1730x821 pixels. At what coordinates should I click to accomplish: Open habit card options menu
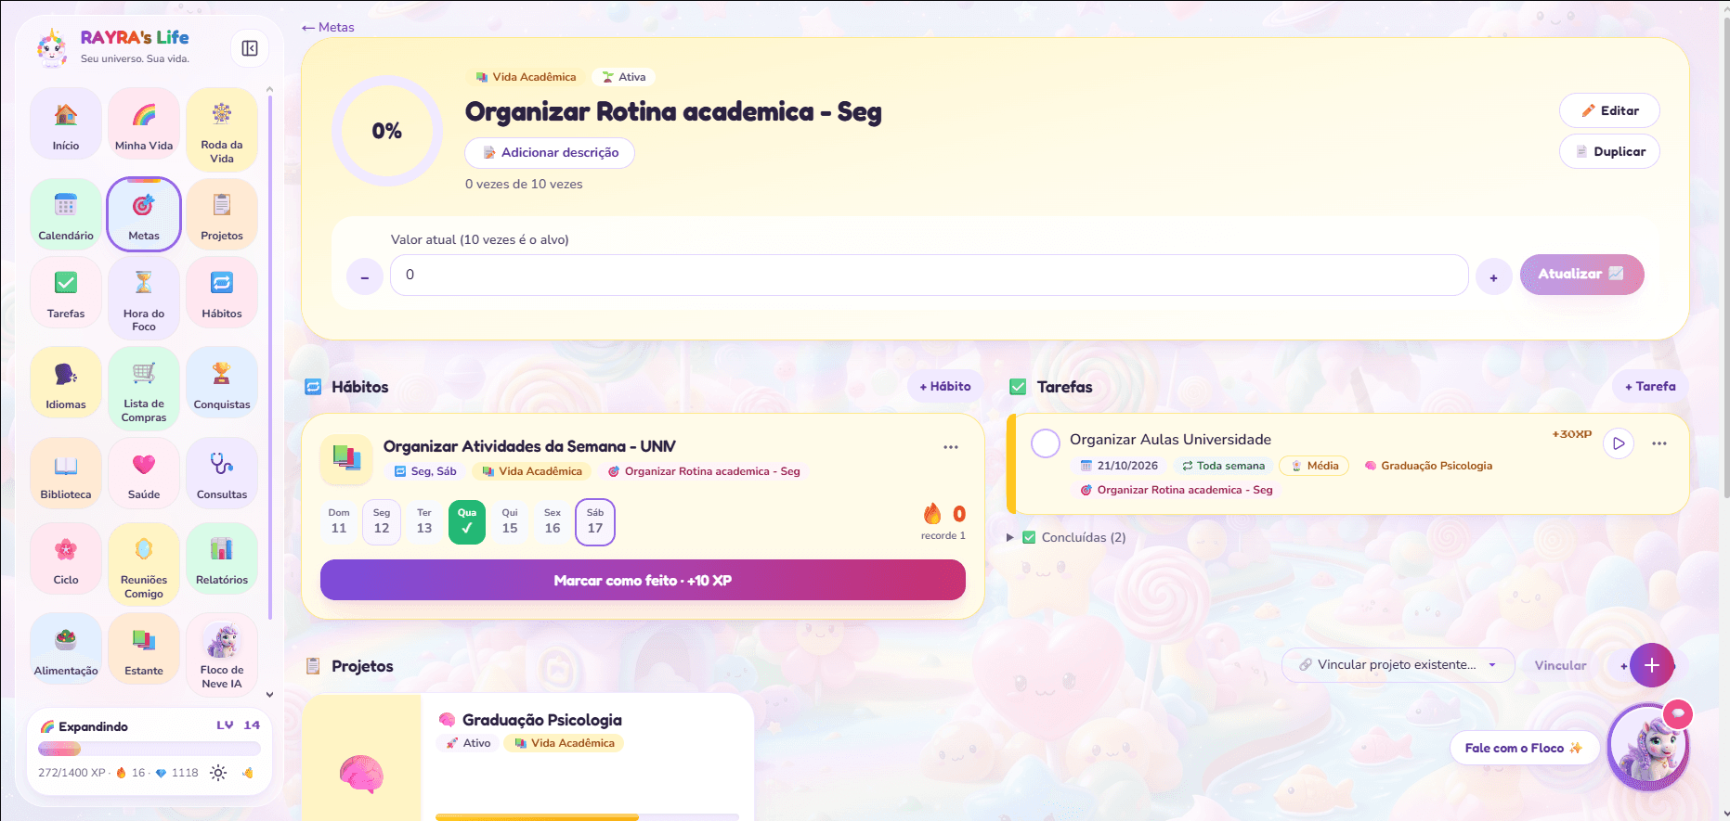(951, 447)
